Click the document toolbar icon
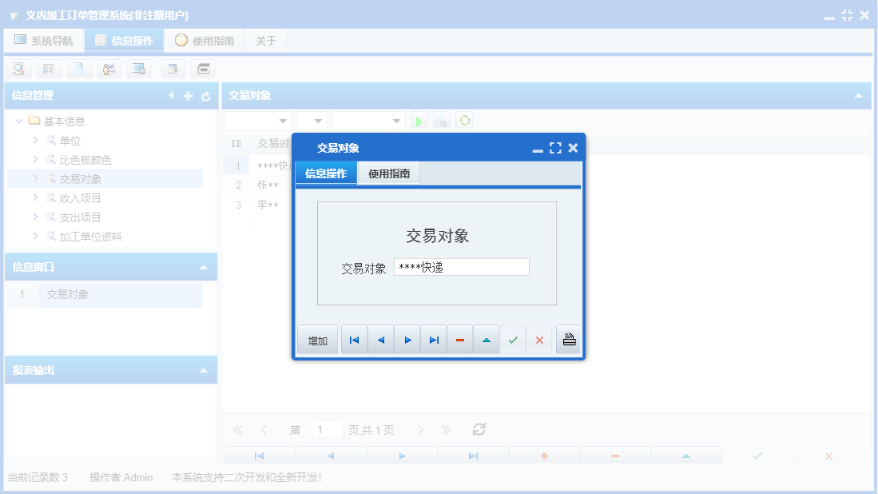This screenshot has width=878, height=494. [x=78, y=69]
